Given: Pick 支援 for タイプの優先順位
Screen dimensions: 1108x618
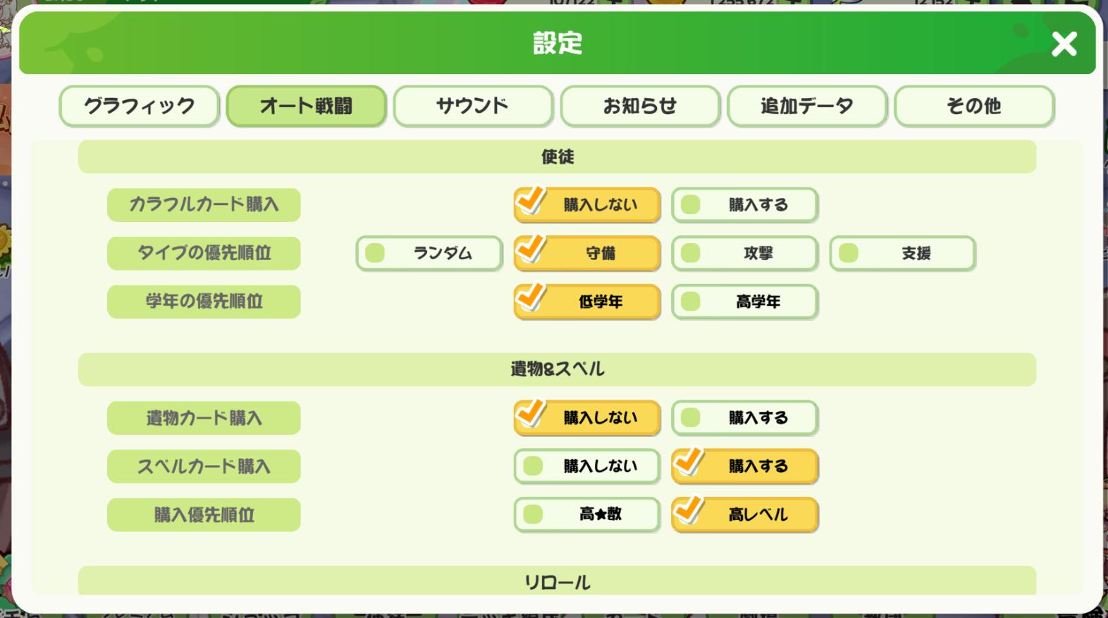Looking at the screenshot, I should [x=902, y=254].
